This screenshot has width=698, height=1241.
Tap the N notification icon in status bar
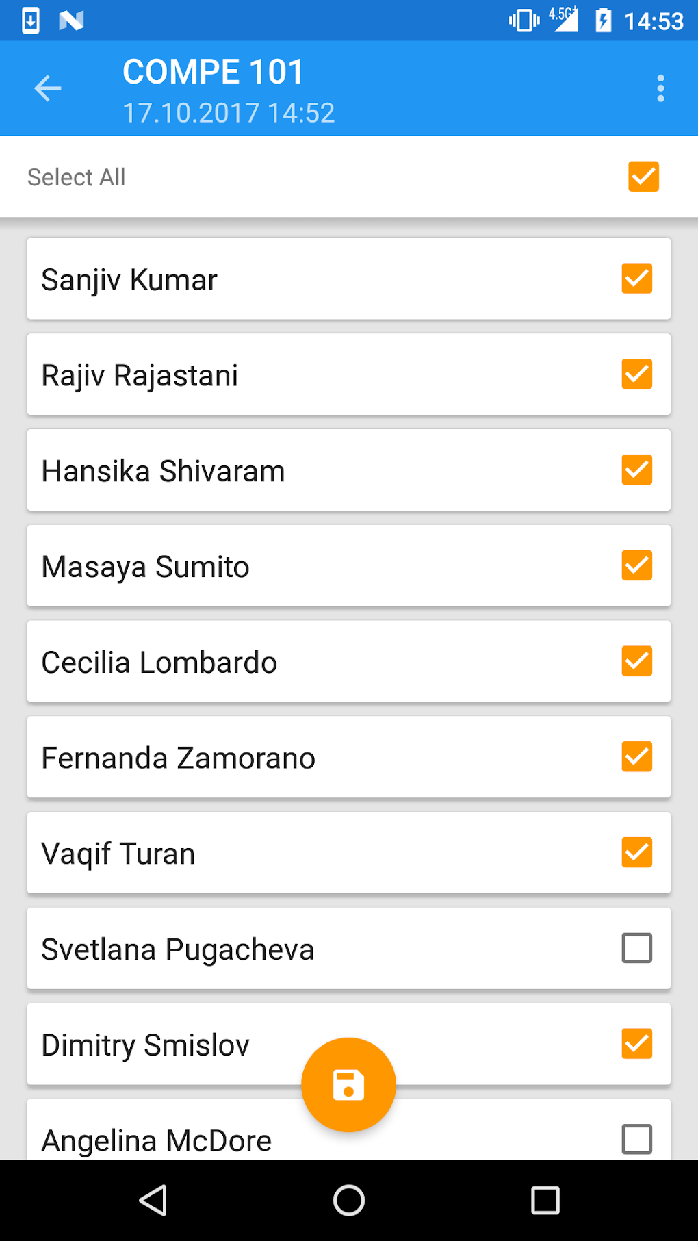click(x=71, y=21)
